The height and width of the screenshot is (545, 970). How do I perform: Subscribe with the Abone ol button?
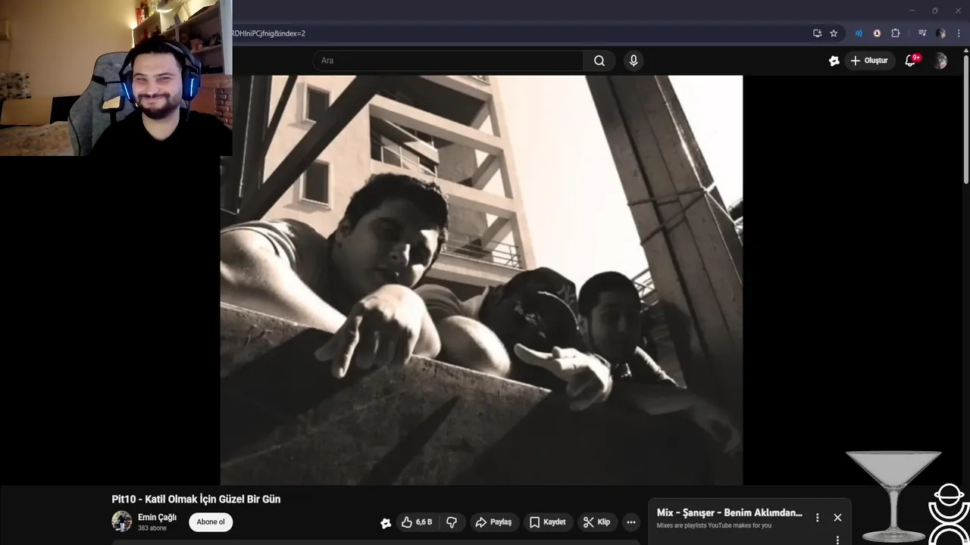pos(211,522)
